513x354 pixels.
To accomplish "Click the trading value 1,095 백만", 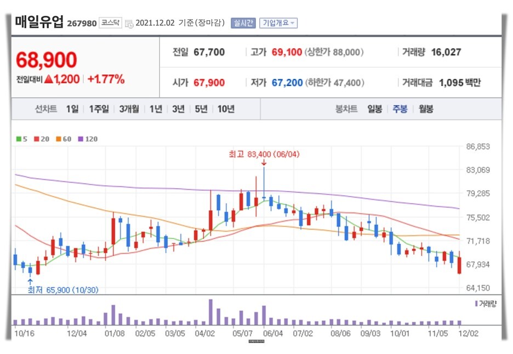I will point(460,82).
